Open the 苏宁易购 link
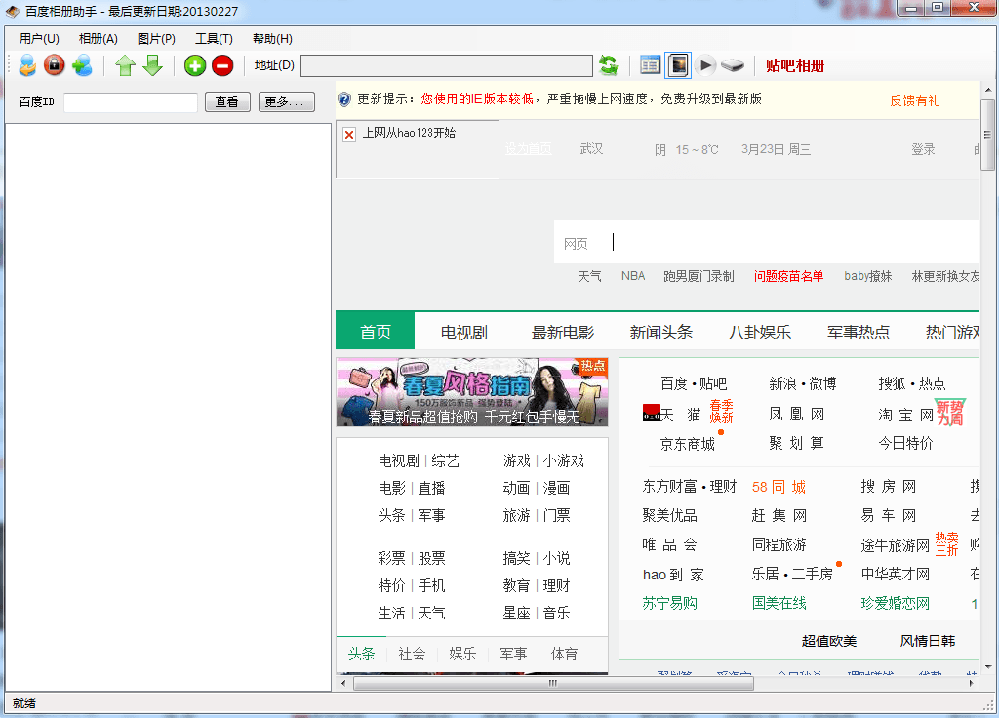This screenshot has height=718, width=999. (x=669, y=603)
